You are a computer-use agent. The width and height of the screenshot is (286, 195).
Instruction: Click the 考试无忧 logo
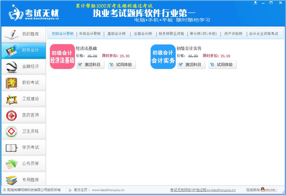point(34,13)
